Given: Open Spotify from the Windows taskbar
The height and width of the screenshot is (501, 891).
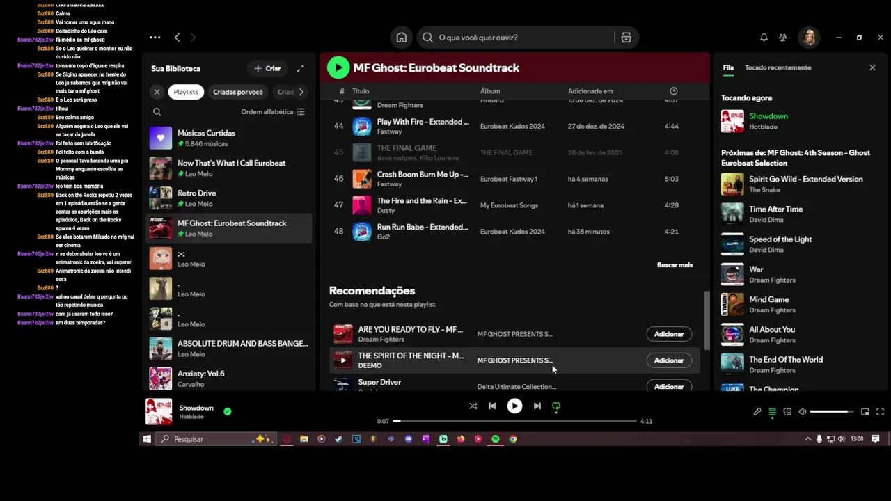Looking at the screenshot, I should [x=495, y=439].
